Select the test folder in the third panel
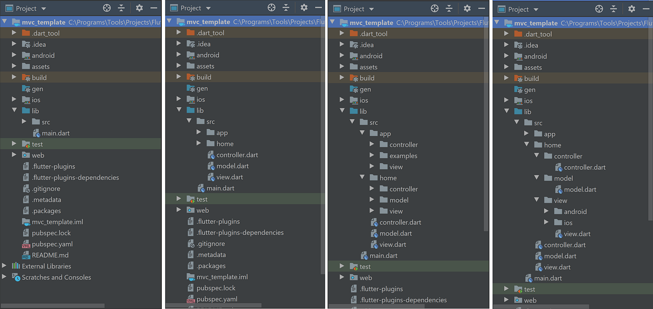Image resolution: width=653 pixels, height=309 pixels. [365, 267]
